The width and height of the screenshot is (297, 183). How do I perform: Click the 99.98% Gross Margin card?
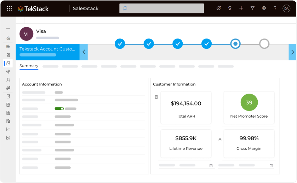point(249,144)
